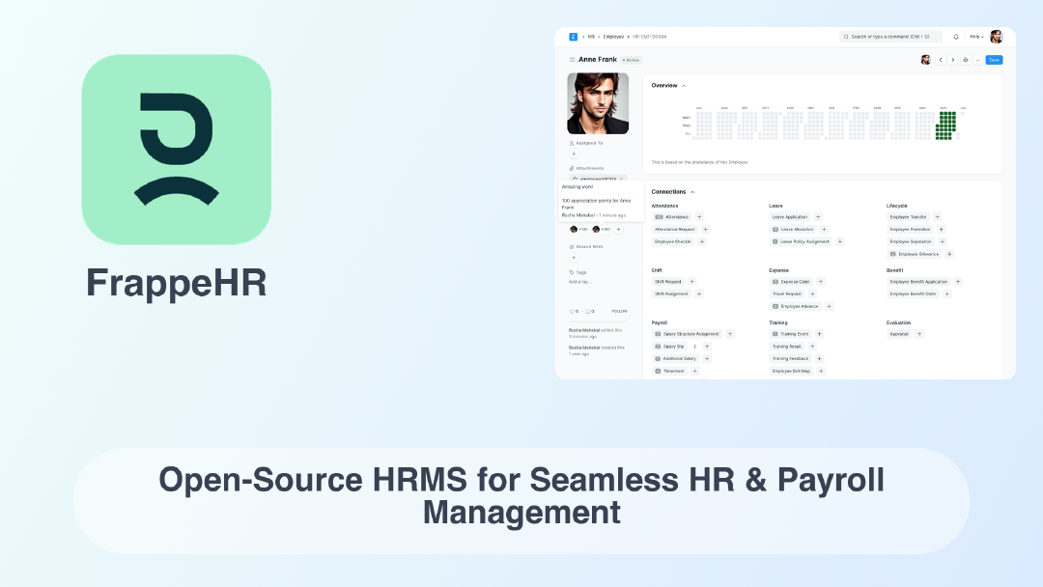Open the user avatar in the top-right corner
This screenshot has width=1043, height=587.
tap(996, 37)
